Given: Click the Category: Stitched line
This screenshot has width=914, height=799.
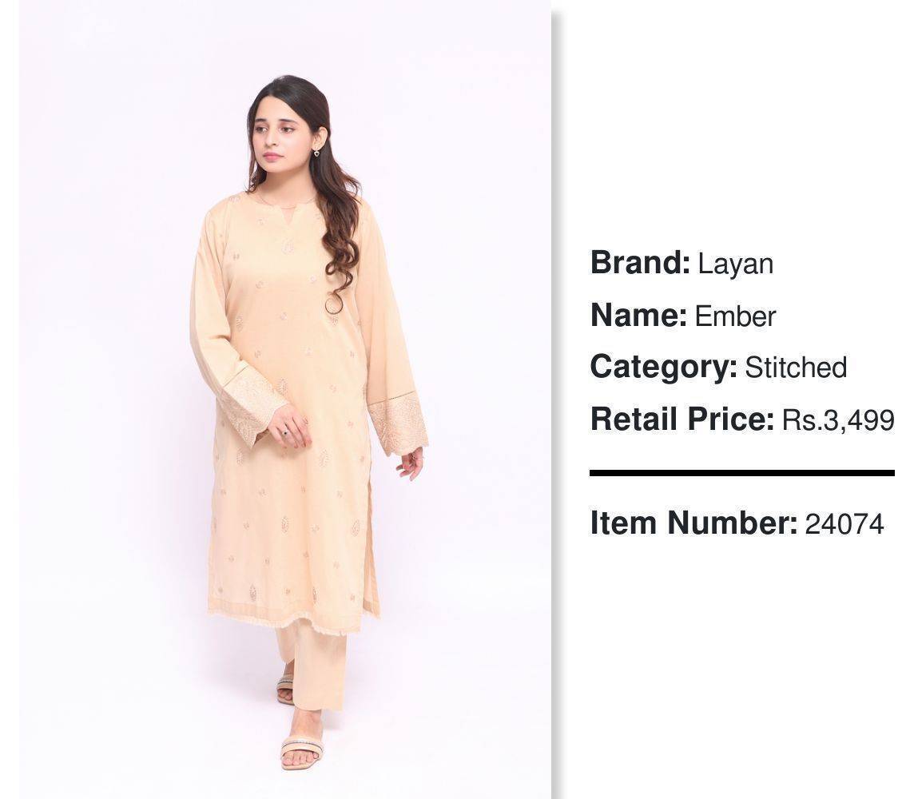Looking at the screenshot, I should click(x=718, y=368).
